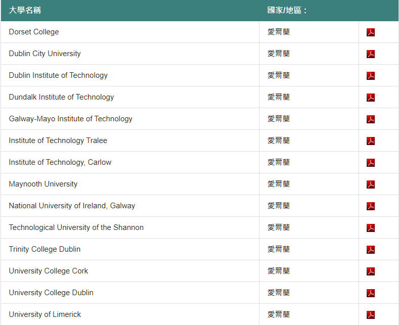Select the University College Cork name

pos(49,271)
